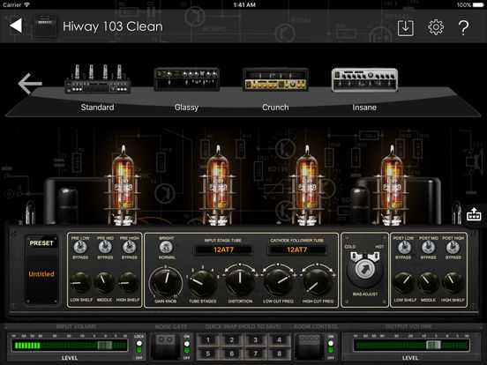487x365 pixels.
Task: Toggle the Bright/Normal switch
Action: [166, 248]
